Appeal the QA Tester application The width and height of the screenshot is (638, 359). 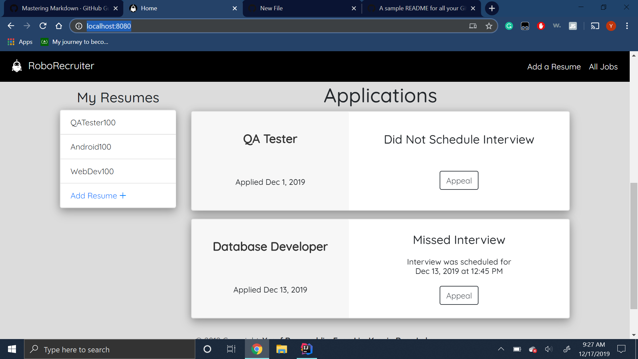(x=459, y=180)
